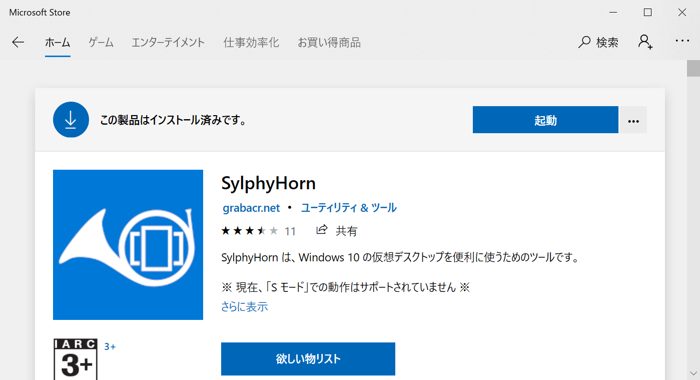Close the Microsoft Store window
700x380 pixels.
click(682, 13)
